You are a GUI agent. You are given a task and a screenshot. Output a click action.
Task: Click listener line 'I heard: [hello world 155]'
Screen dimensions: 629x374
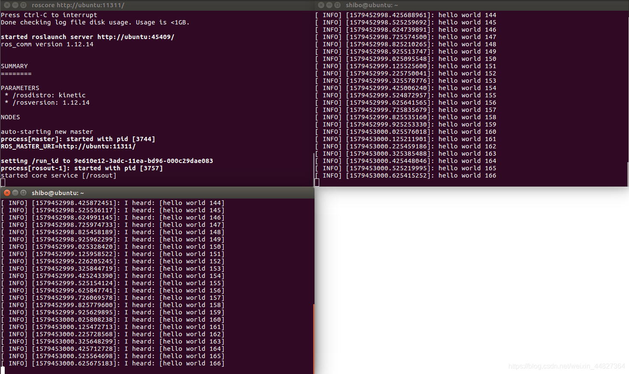113,283
